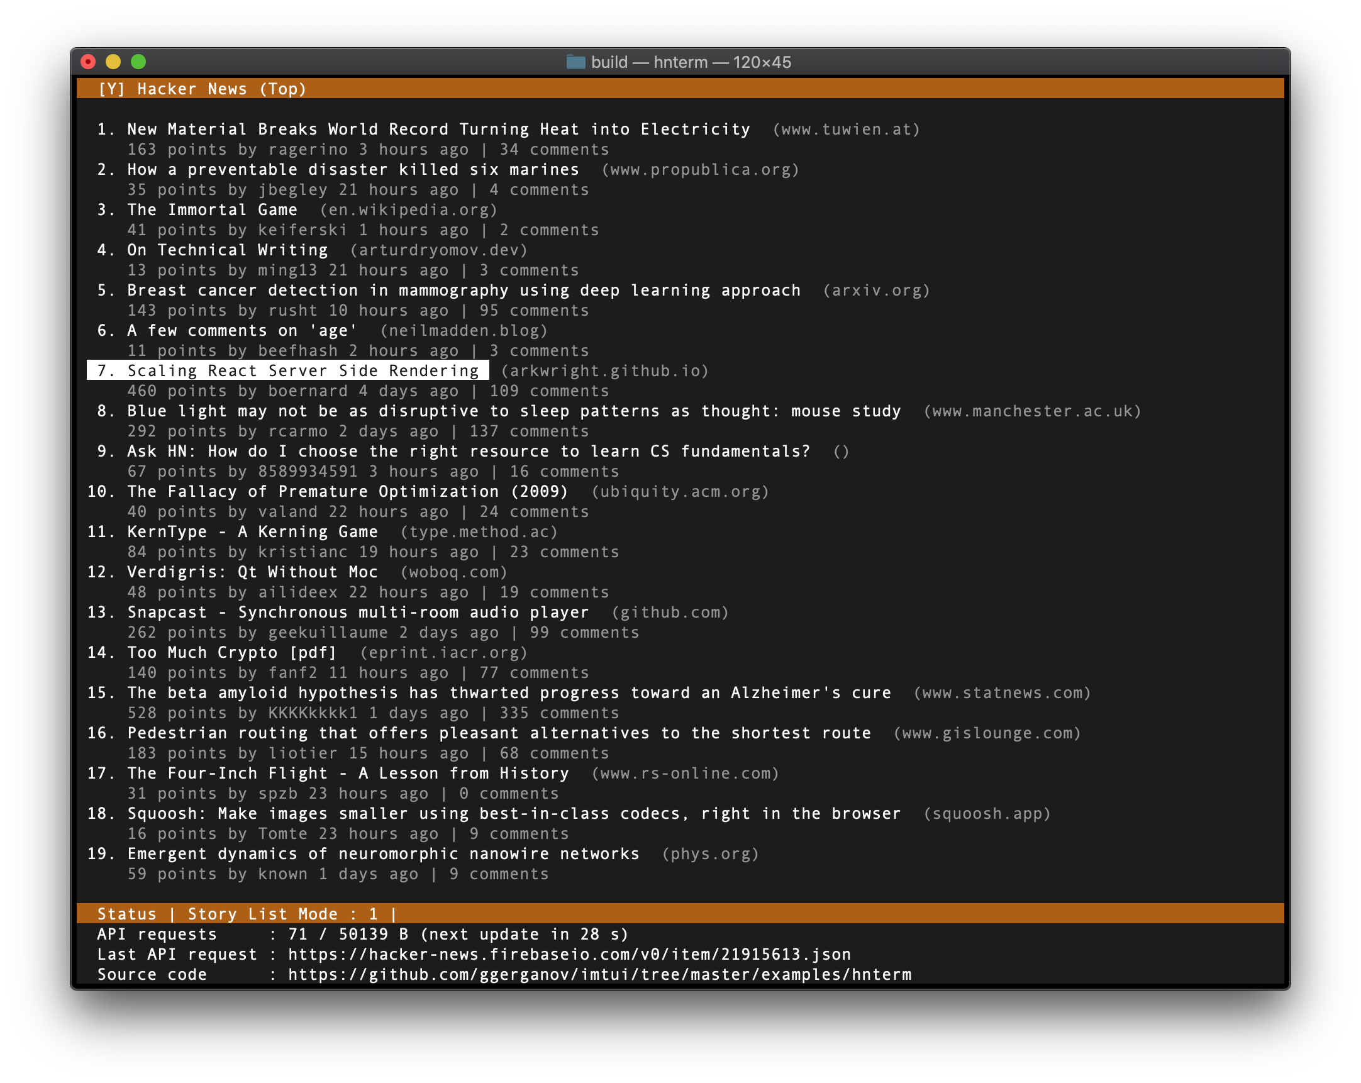
Task: Click '31 points by spzb' metadata line
Action: pyautogui.click(x=343, y=794)
